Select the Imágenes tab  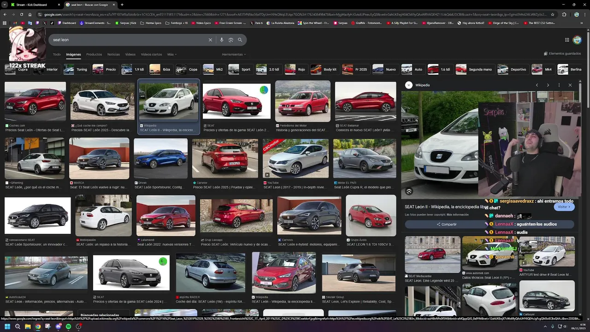click(73, 54)
